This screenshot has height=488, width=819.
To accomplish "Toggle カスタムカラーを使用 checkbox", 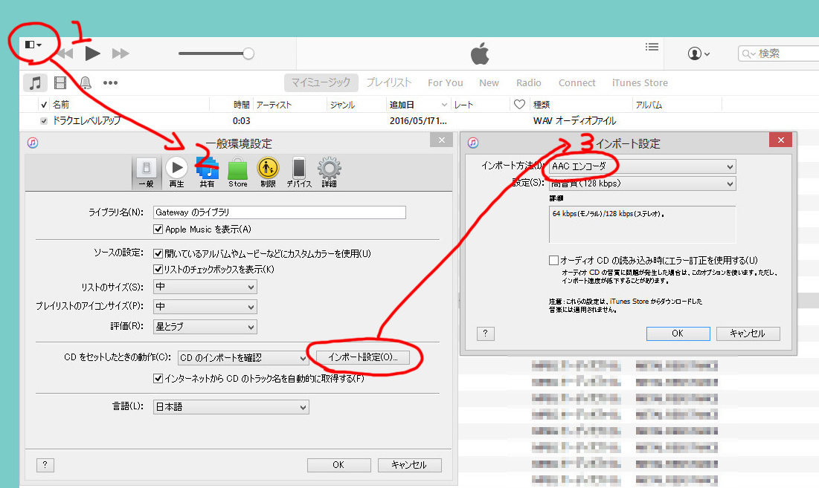I will coord(158,253).
